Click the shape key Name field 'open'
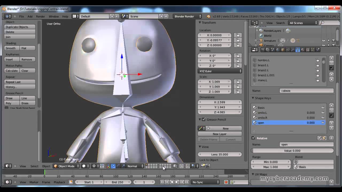Screen dimensions: 342x192 [x=306, y=144]
